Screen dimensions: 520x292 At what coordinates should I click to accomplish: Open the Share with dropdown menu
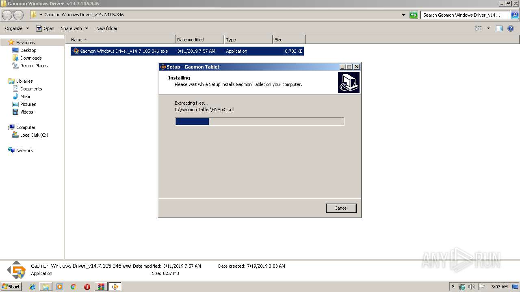[x=75, y=28]
